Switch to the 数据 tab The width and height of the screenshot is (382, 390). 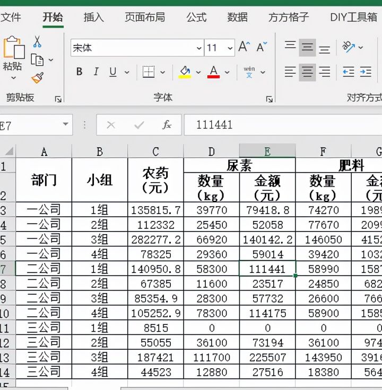(237, 17)
